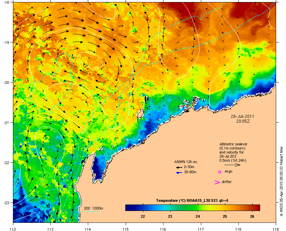
Task: Click the dark red end of temperature colorbar
Action: point(257,208)
